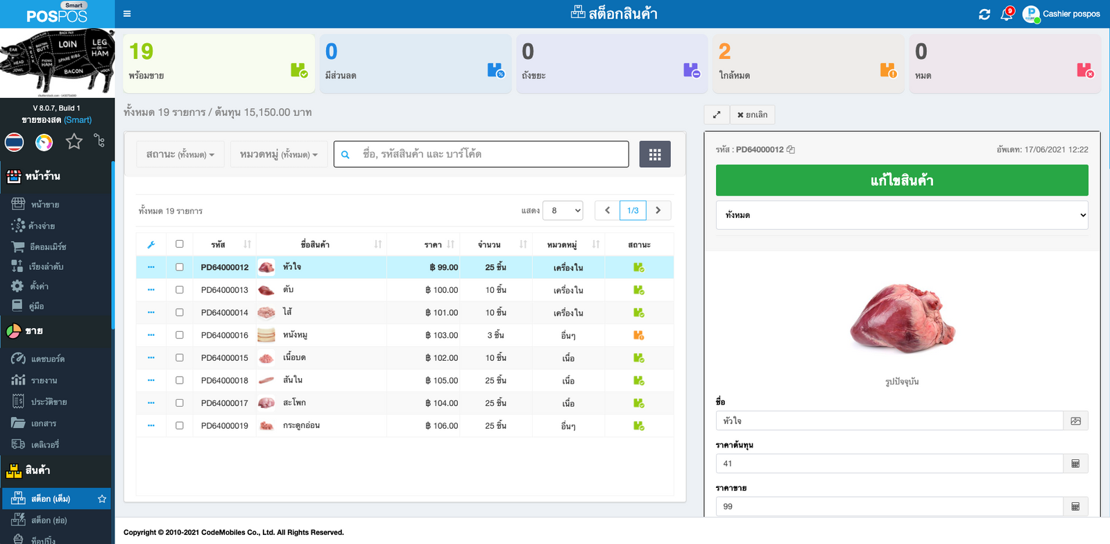Go to สต็อก (ย่อ) sidebar item

point(49,520)
